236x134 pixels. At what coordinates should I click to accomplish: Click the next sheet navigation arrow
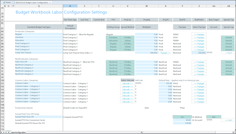(6, 132)
